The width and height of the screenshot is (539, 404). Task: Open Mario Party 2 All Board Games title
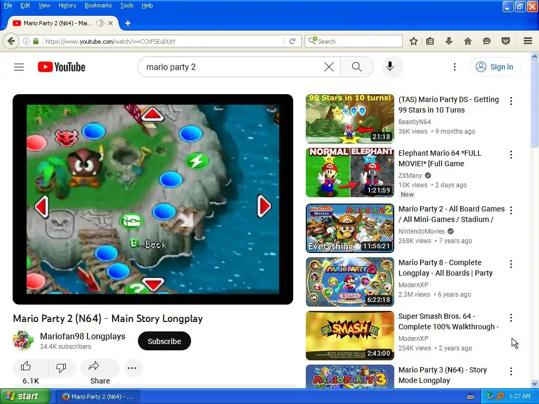pyautogui.click(x=451, y=215)
